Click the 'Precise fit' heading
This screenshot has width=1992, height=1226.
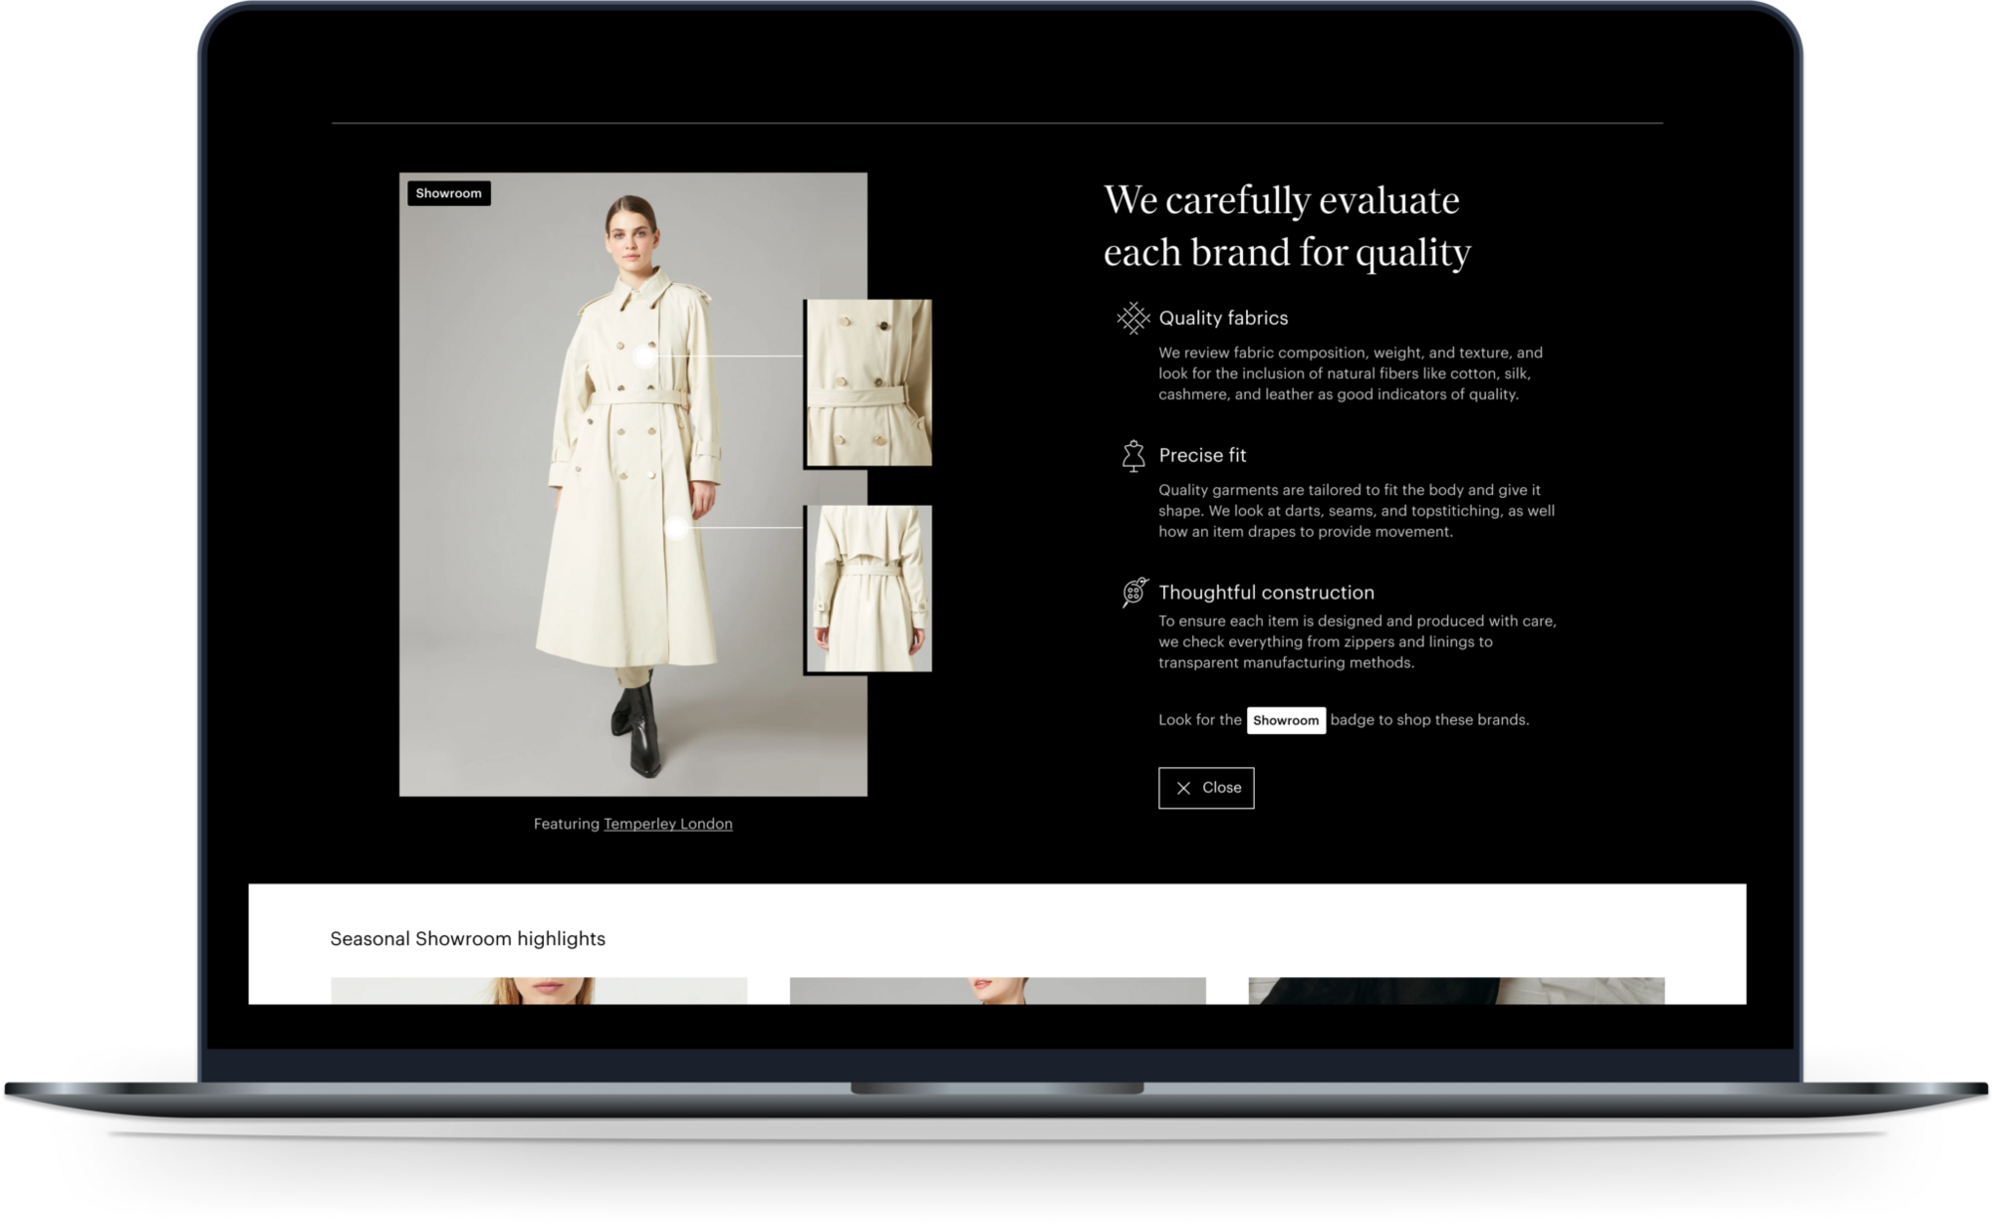pos(1202,455)
